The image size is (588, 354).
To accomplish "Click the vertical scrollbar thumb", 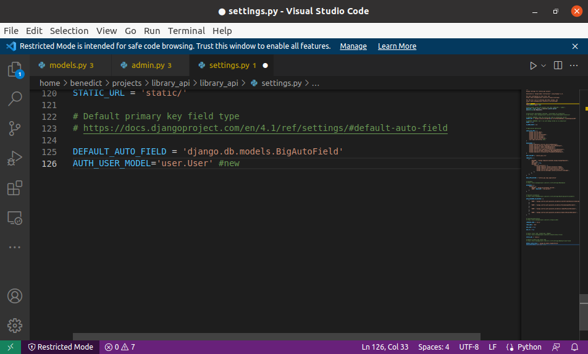I will (x=584, y=311).
